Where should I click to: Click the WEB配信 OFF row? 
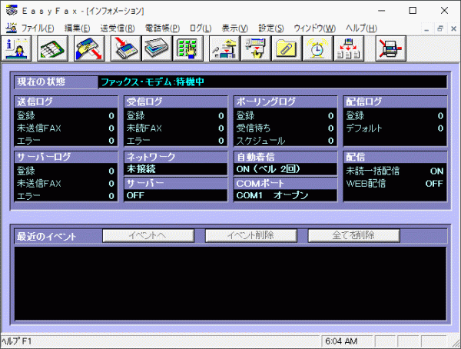(x=395, y=184)
